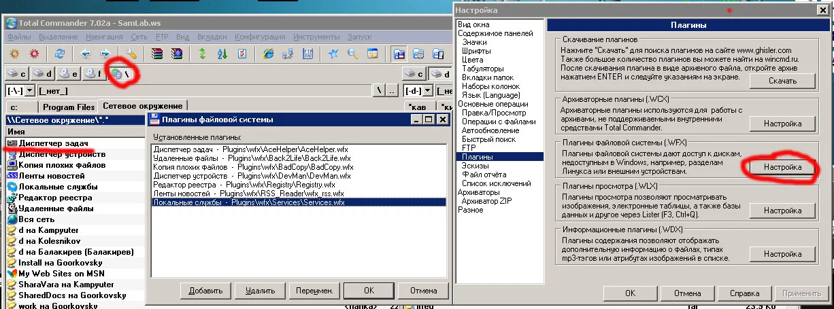
Task: Open Настройка for WFX file system plugins
Action: pos(783,166)
